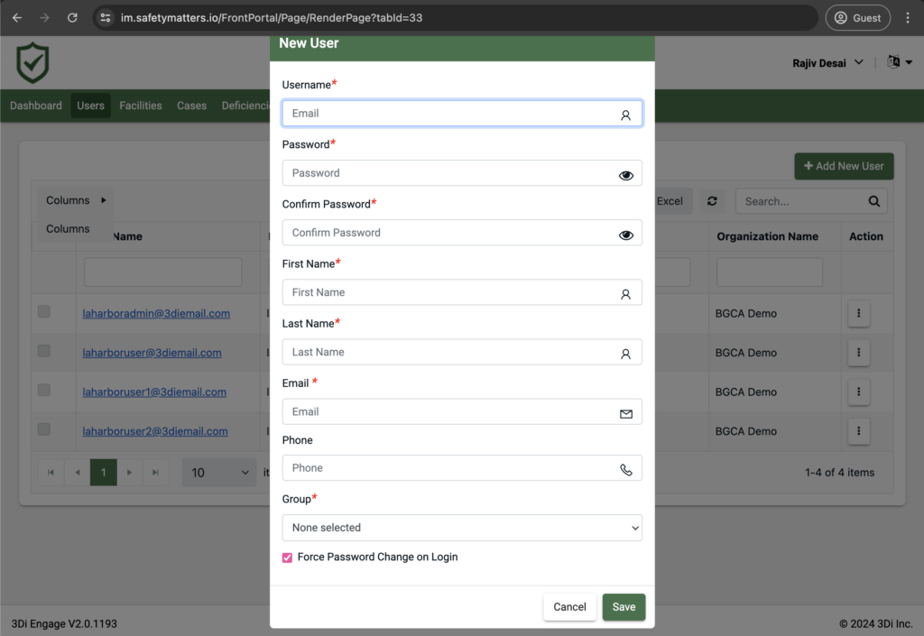Click the envelope icon in Email field
924x636 pixels.
(x=626, y=414)
